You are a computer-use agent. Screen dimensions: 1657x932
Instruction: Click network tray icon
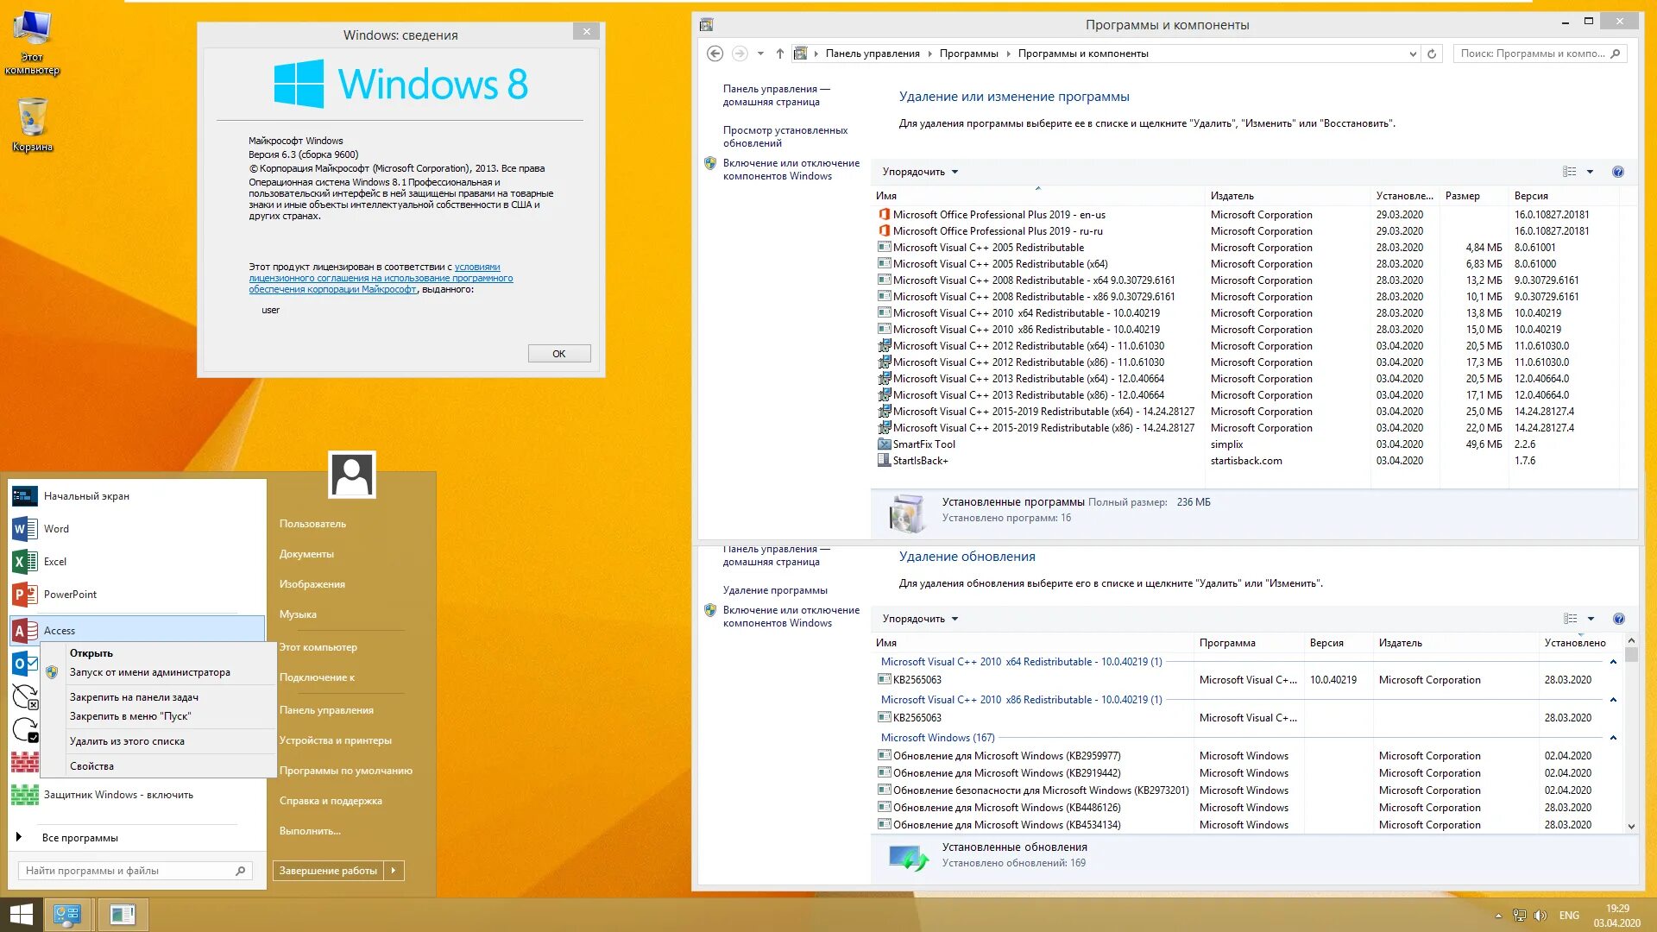point(1520,916)
